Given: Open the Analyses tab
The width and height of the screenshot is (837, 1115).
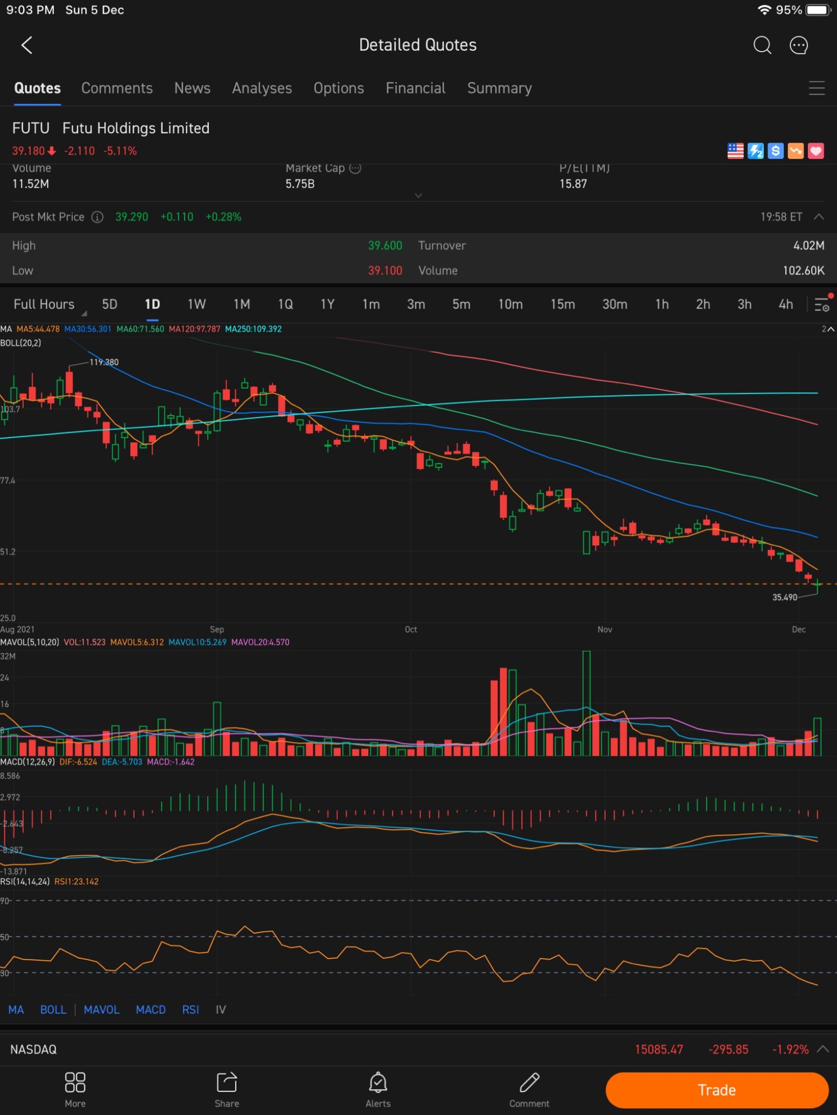Looking at the screenshot, I should pos(262,88).
